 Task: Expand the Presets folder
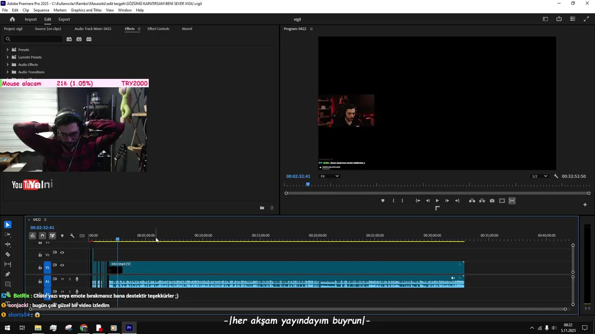click(x=7, y=50)
